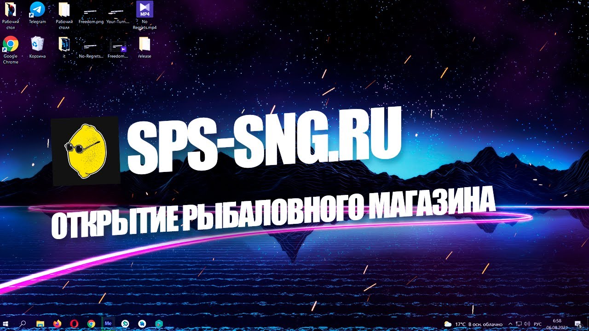Open the Telegram desktop shortcut

37,13
